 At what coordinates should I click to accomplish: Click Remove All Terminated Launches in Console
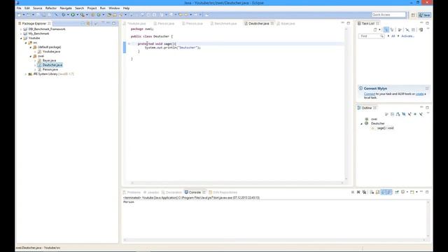click(364, 192)
